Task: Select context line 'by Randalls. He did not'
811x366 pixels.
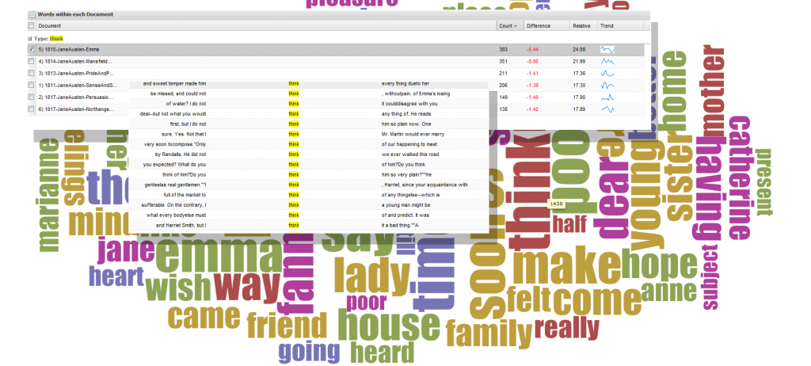Action: 181,154
